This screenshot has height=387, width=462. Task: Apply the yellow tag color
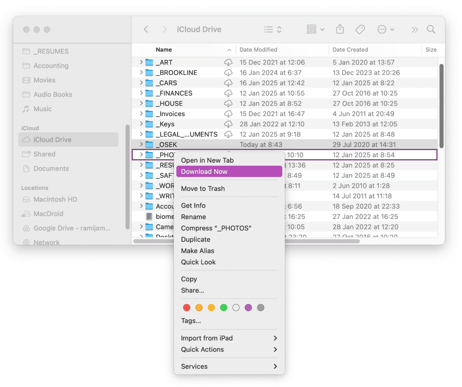(x=211, y=308)
